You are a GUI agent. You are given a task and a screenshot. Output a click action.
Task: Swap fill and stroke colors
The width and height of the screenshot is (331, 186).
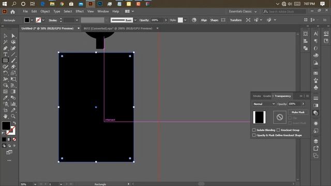(x=14, y=123)
